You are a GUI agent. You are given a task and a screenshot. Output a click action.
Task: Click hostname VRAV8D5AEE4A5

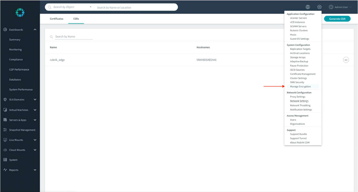pos(207,60)
